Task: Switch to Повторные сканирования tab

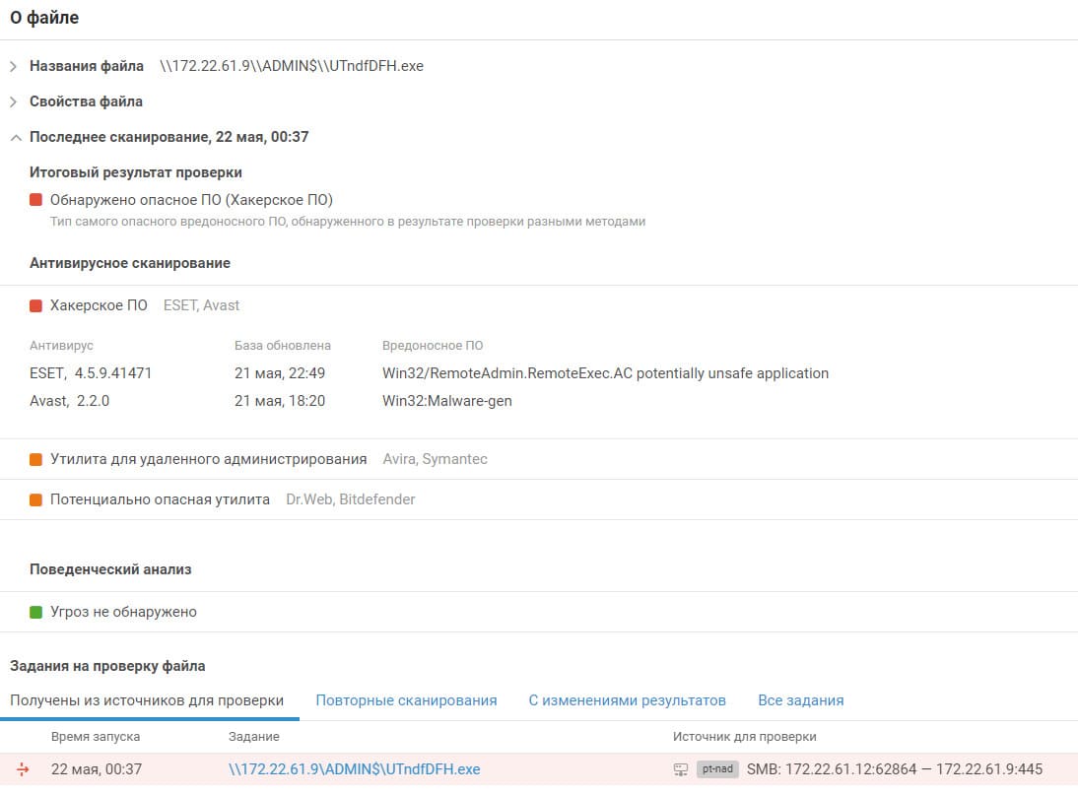Action: 406,700
